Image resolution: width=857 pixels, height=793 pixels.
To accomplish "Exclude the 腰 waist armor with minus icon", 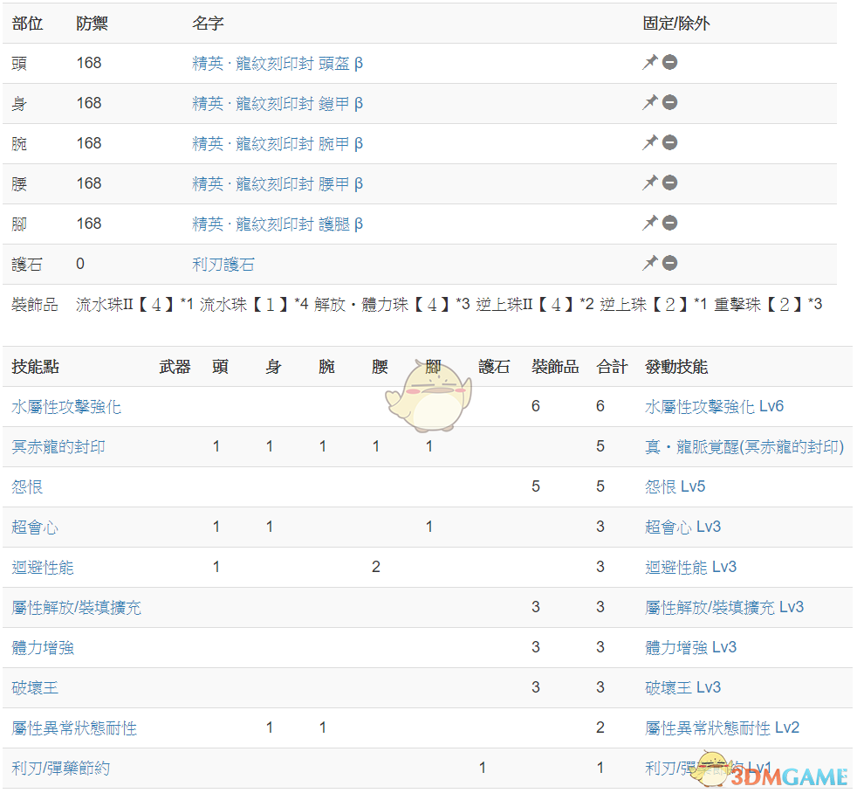I will (669, 183).
